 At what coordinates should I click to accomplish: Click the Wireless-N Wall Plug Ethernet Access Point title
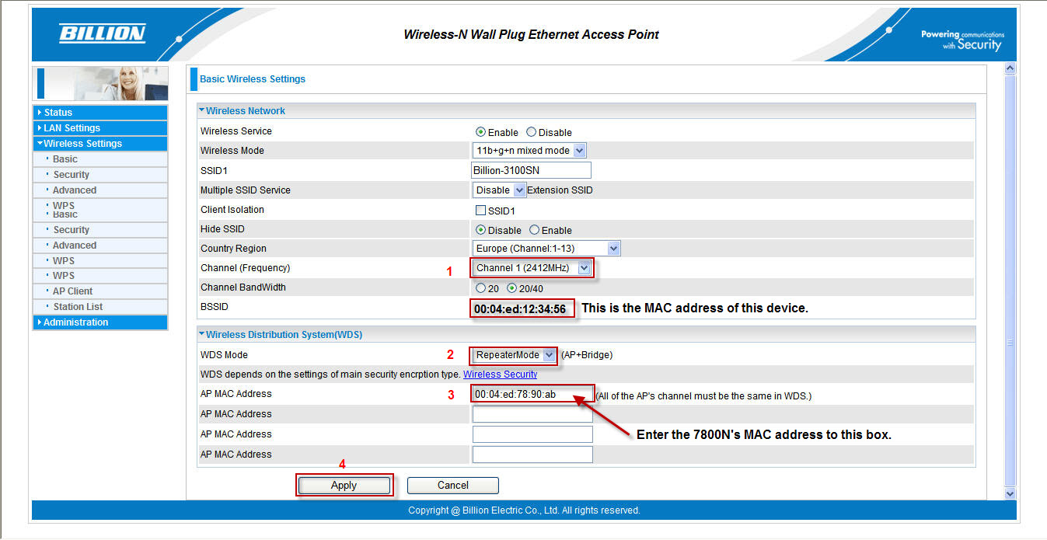tap(531, 35)
